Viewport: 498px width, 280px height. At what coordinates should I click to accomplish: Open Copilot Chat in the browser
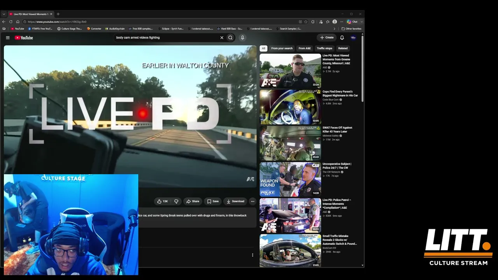click(352, 22)
